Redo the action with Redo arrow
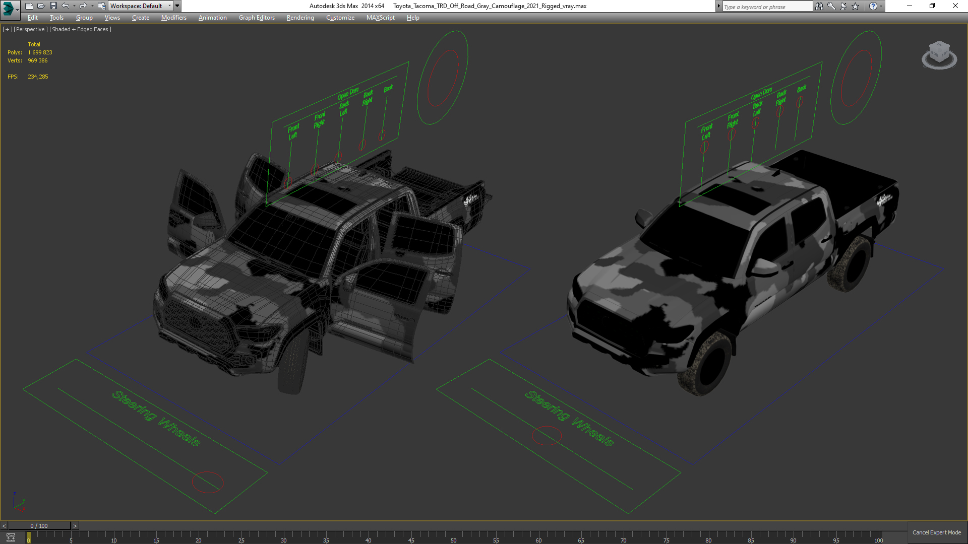Screen dimensions: 968x544 tap(83, 6)
